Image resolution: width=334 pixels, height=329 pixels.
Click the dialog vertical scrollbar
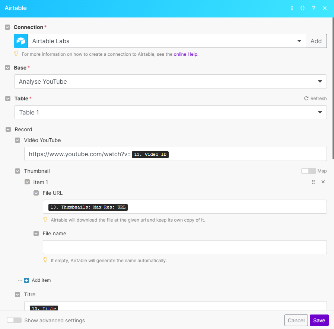pos(333,88)
